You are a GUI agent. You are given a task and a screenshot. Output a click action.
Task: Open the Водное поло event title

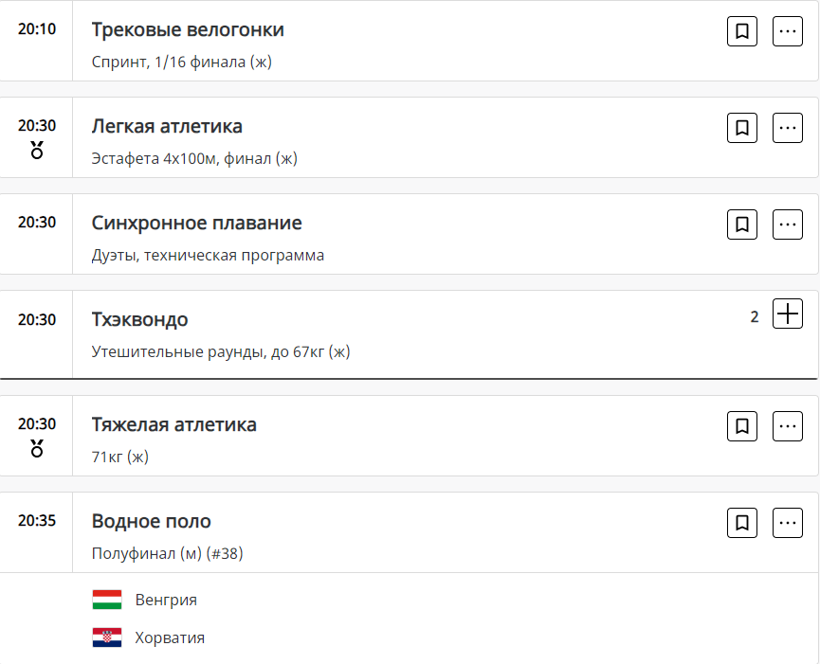click(x=152, y=521)
